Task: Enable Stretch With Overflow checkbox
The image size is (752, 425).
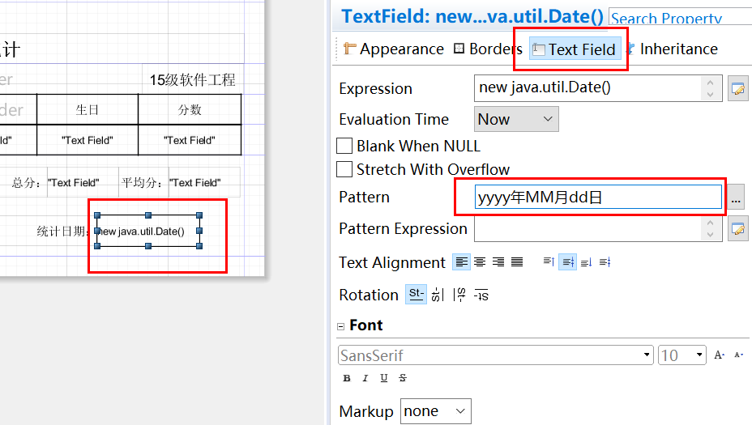Action: tap(344, 169)
